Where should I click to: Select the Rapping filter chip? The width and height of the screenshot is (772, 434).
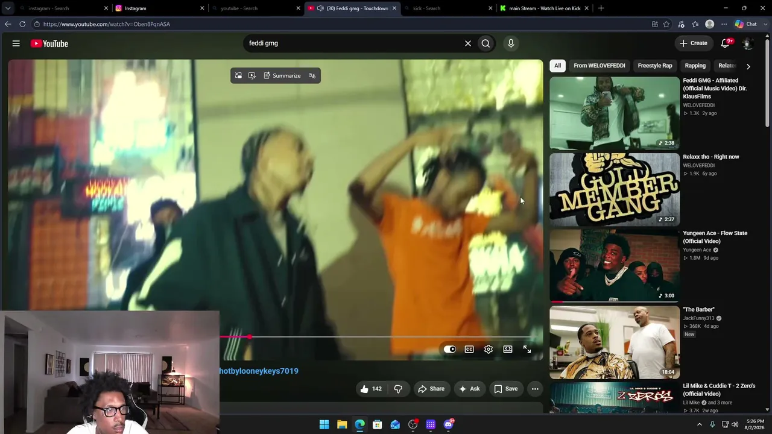[x=695, y=66]
